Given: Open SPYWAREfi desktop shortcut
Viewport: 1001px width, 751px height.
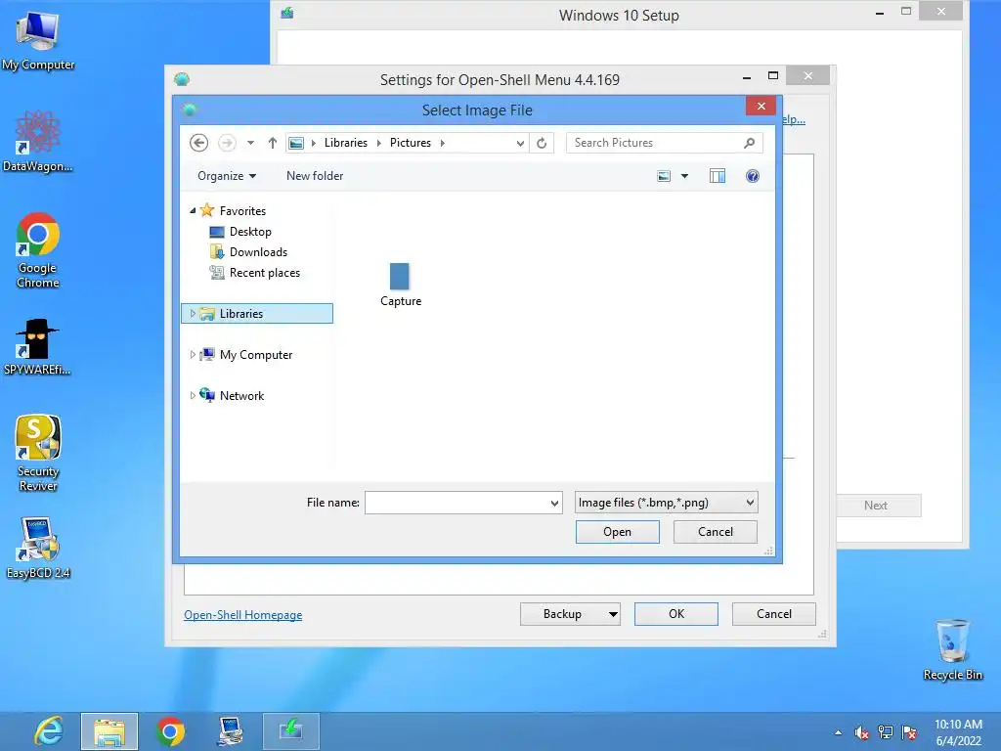Looking at the screenshot, I should 38,347.
